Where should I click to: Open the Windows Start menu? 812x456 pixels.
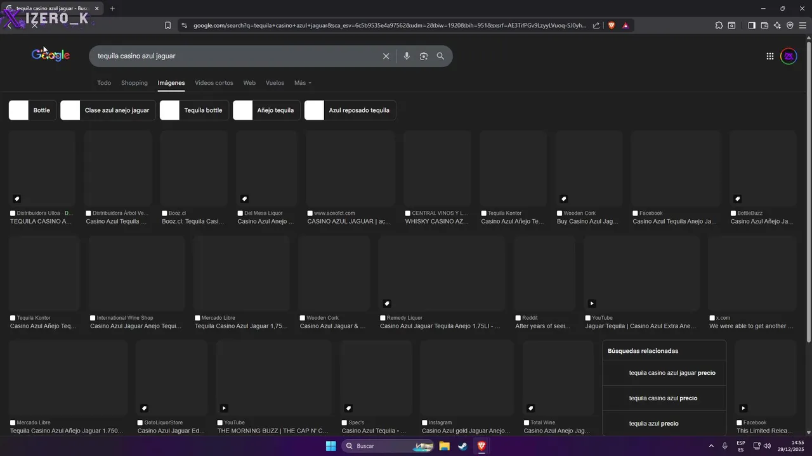pyautogui.click(x=331, y=446)
